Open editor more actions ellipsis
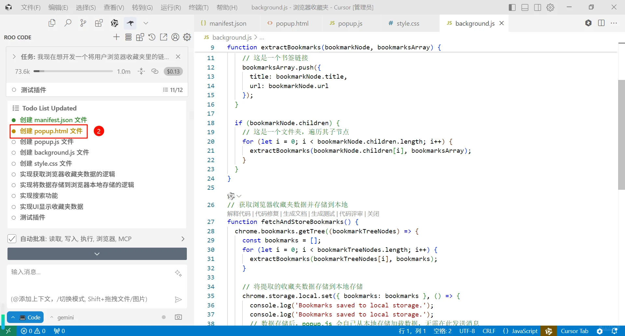 click(x=614, y=23)
